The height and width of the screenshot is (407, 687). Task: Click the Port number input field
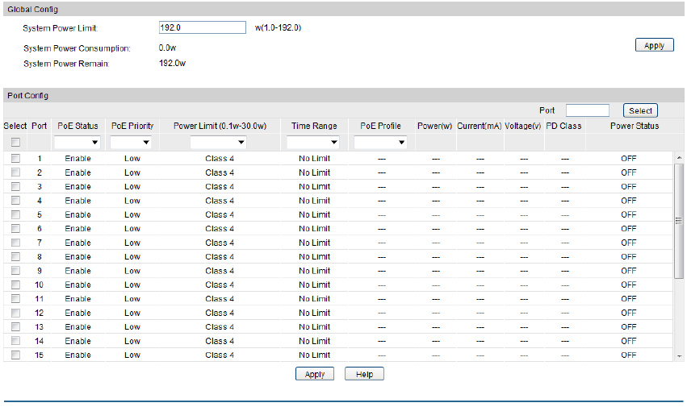point(588,110)
